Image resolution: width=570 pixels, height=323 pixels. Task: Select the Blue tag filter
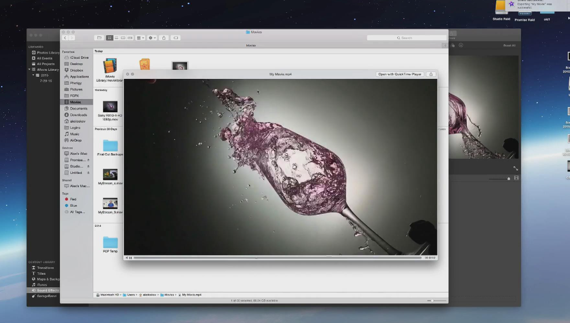pyautogui.click(x=73, y=206)
